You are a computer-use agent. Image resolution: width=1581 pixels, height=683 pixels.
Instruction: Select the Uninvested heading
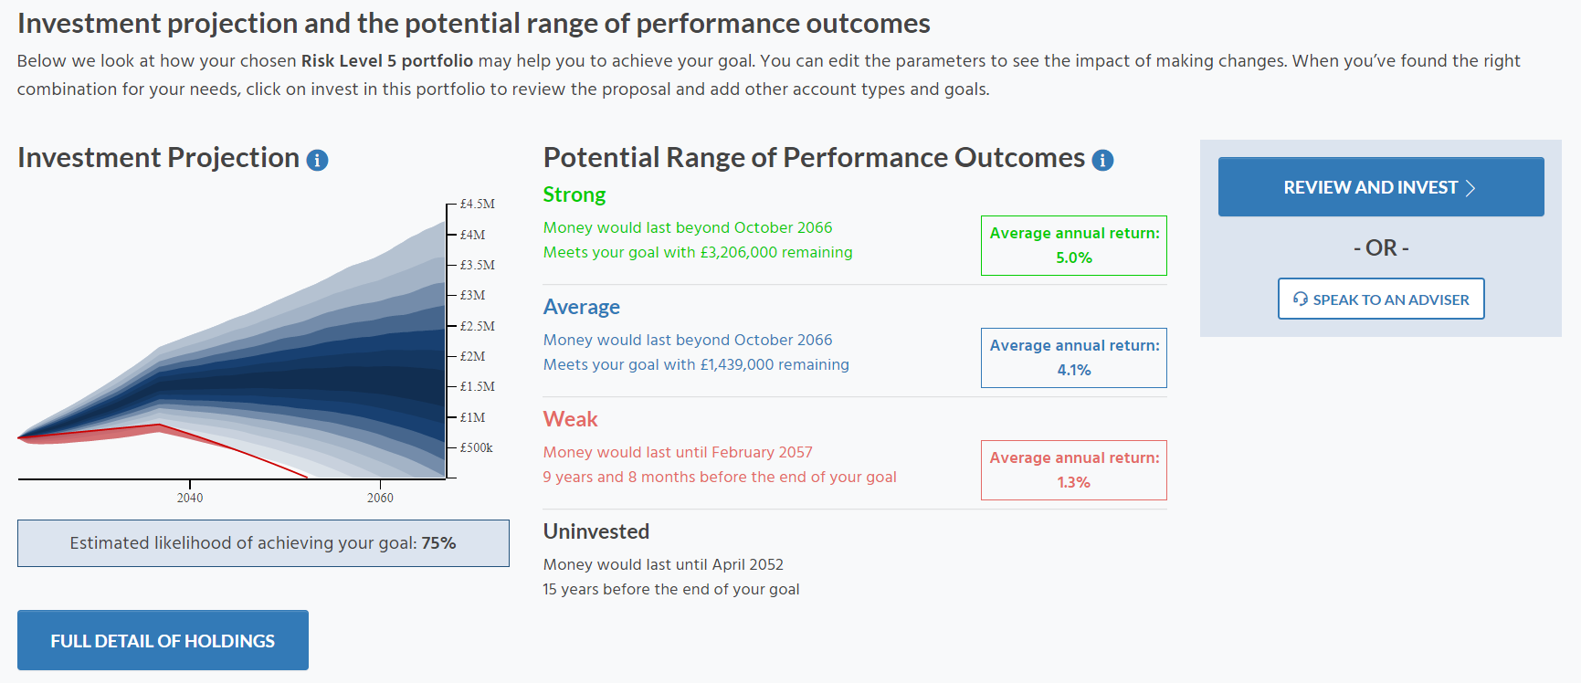596,531
